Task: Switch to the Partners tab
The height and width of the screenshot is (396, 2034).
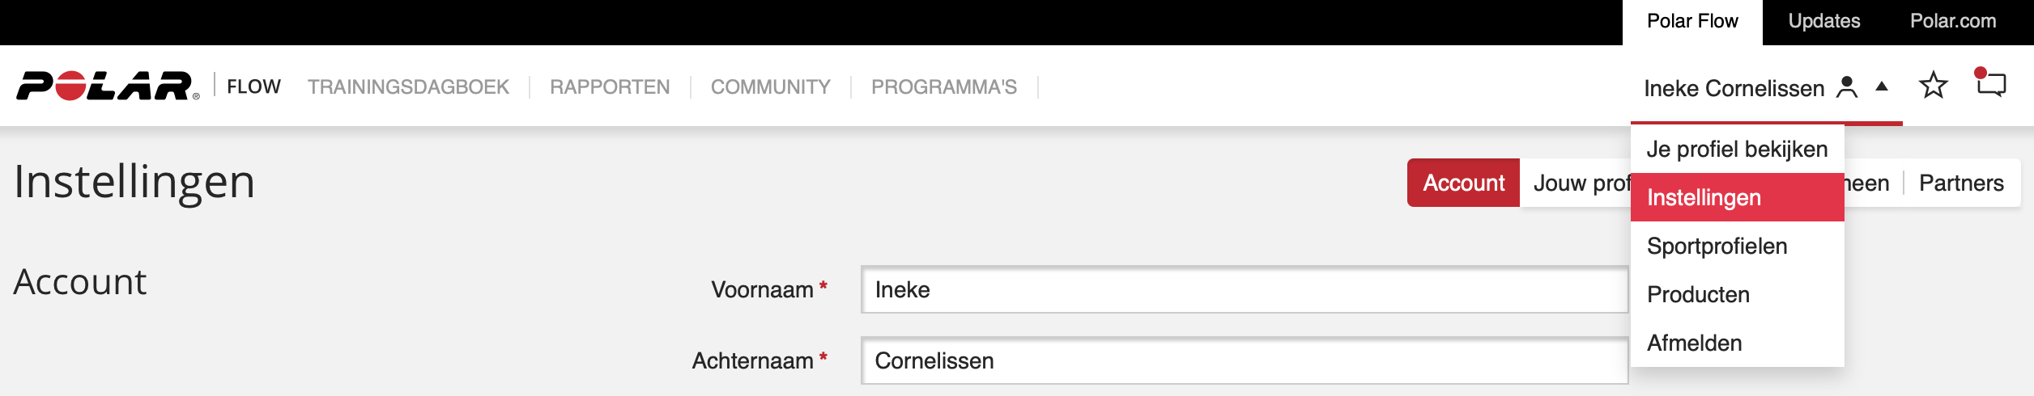Action: point(1960,183)
